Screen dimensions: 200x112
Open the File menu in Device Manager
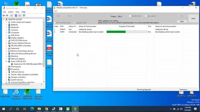[x=5, y=12]
